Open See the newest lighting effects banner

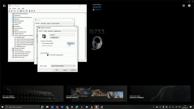[x=33, y=94]
